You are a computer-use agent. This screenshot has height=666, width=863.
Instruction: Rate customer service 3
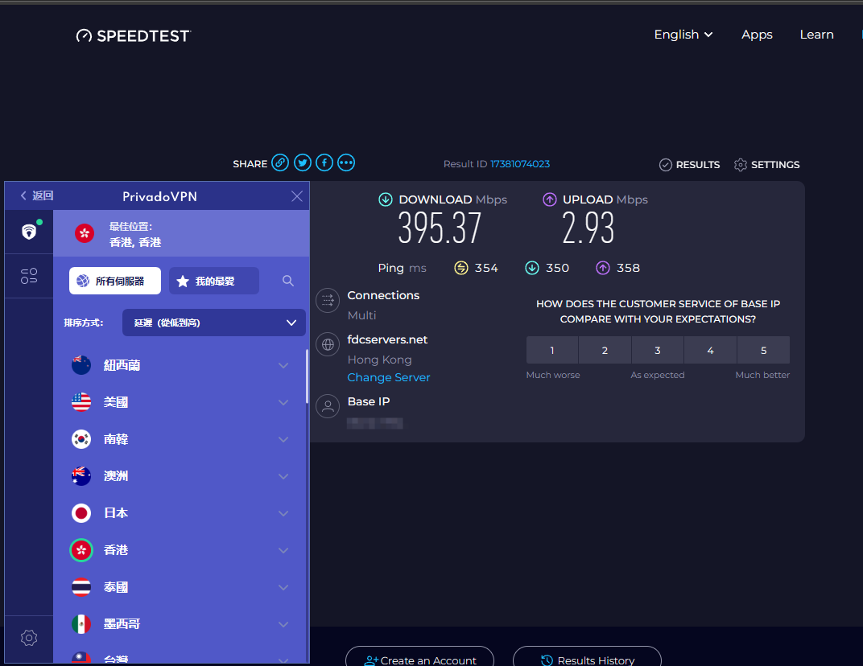[658, 351]
